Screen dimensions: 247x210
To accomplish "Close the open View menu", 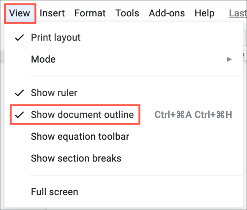I will 20,13.
